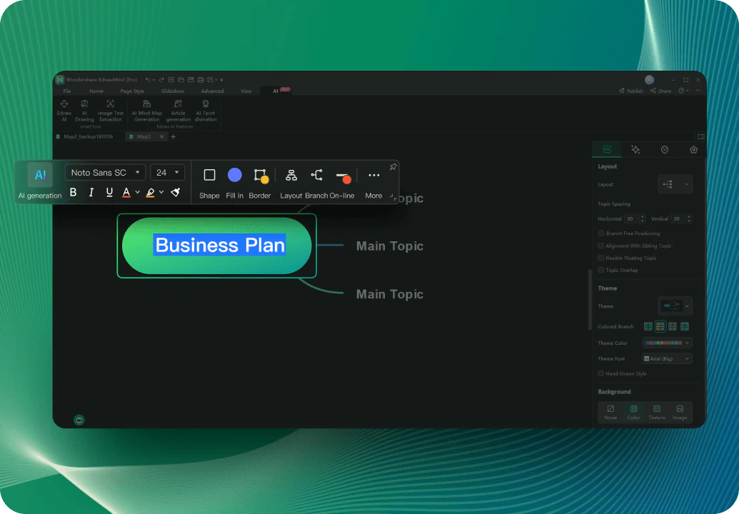Open Layout options in floating toolbar
Screen dimensions: 739x514
[291, 183]
